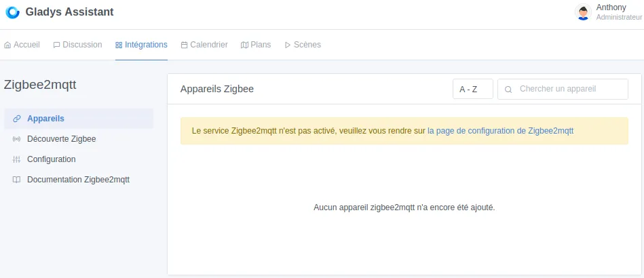Click the grid icon beside Intégrations
Image resolution: width=644 pixels, height=278 pixels.
(119, 45)
